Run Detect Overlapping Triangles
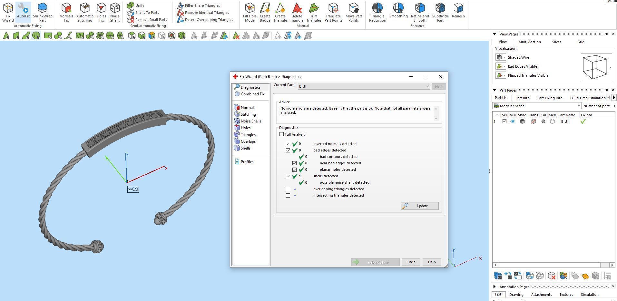The width and height of the screenshot is (617, 301). [x=205, y=20]
